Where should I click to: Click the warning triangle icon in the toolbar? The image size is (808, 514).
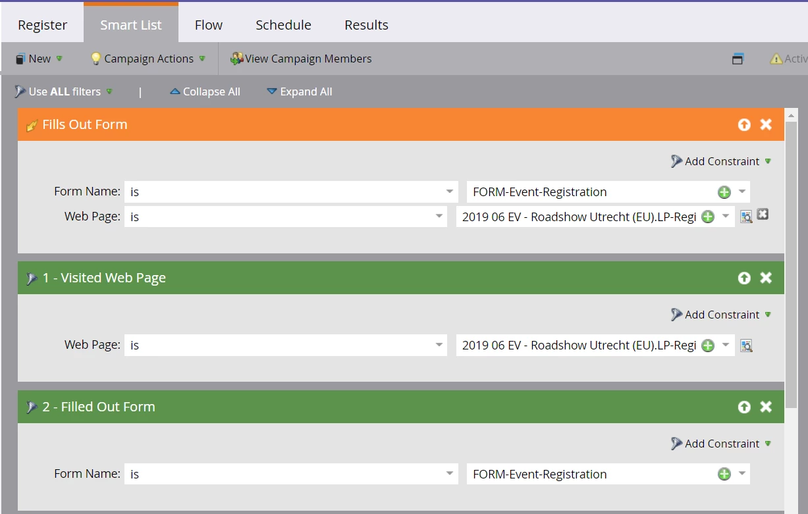click(x=776, y=59)
